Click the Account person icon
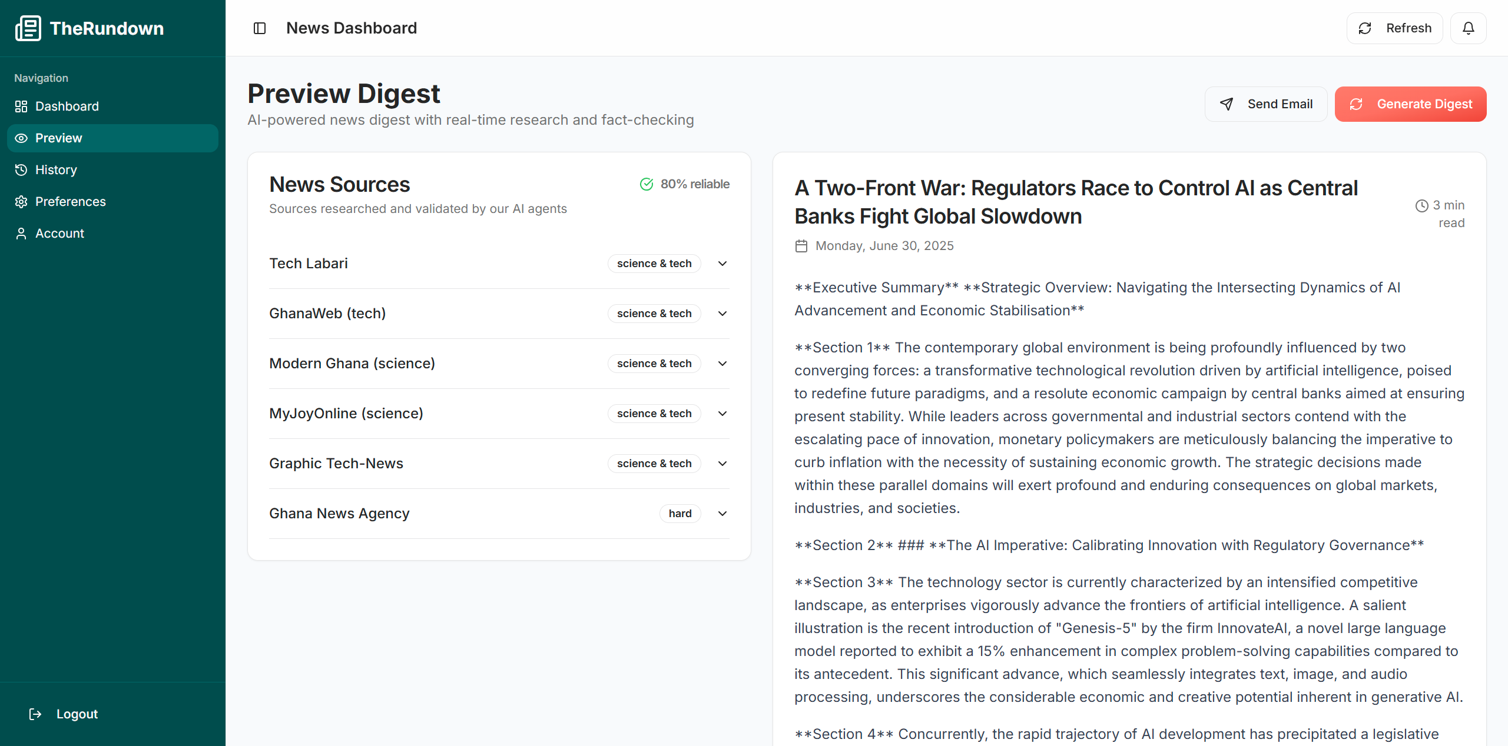Screen dimensions: 1508x746 21,234
